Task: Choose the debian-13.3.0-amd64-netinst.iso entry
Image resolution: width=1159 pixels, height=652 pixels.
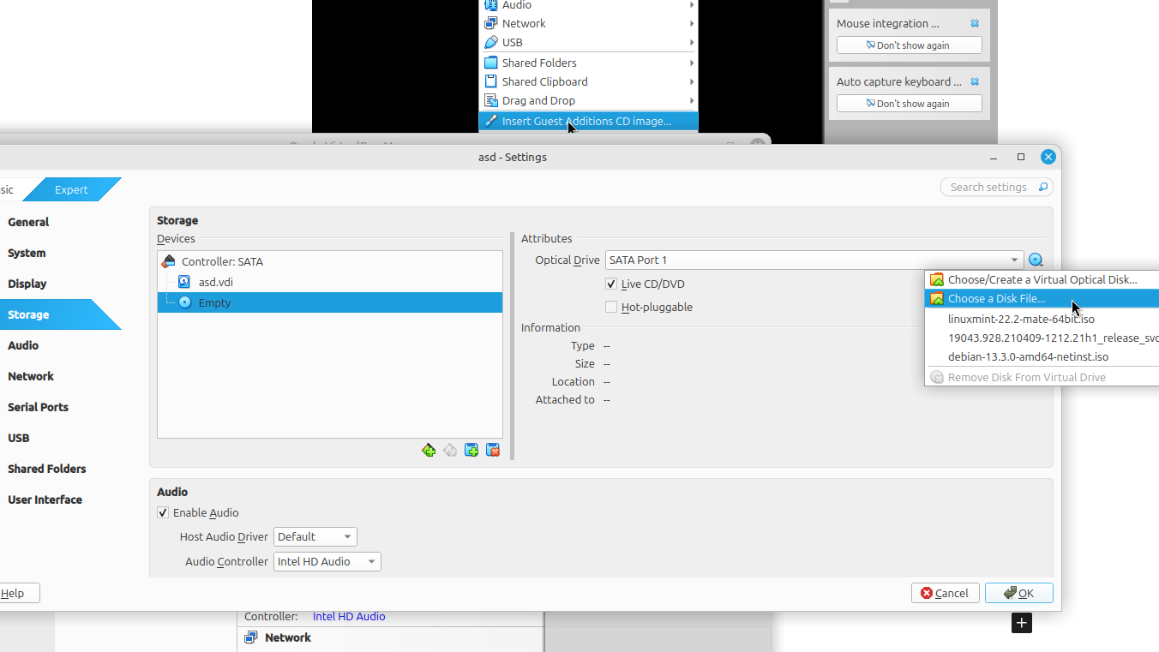Action: [x=1028, y=357]
